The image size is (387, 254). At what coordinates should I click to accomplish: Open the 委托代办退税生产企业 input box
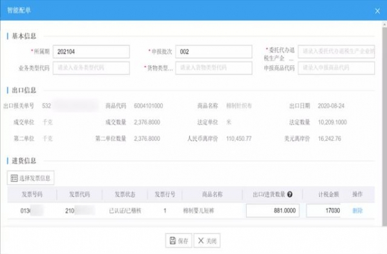pos(336,52)
